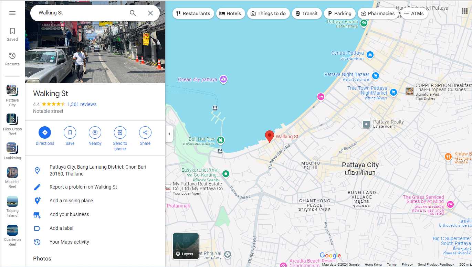This screenshot has height=267, width=472.
Task: Click Pattaya Night Bazaar cart marker
Action: [x=376, y=75]
